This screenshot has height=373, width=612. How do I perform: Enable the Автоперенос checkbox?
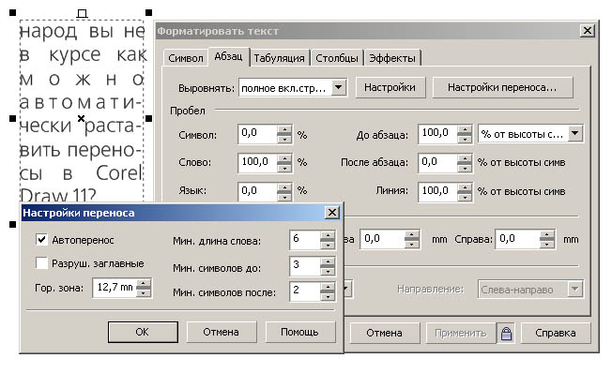[x=41, y=239]
